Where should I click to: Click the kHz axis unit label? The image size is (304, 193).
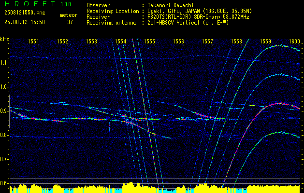click(x=4, y=39)
